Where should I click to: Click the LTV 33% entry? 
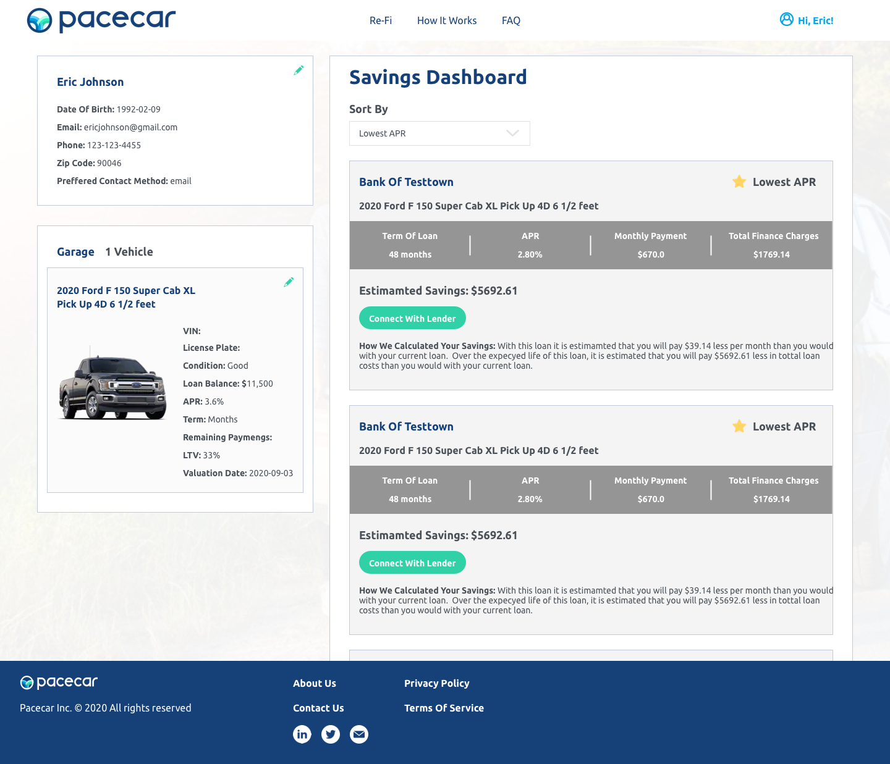coord(201,455)
